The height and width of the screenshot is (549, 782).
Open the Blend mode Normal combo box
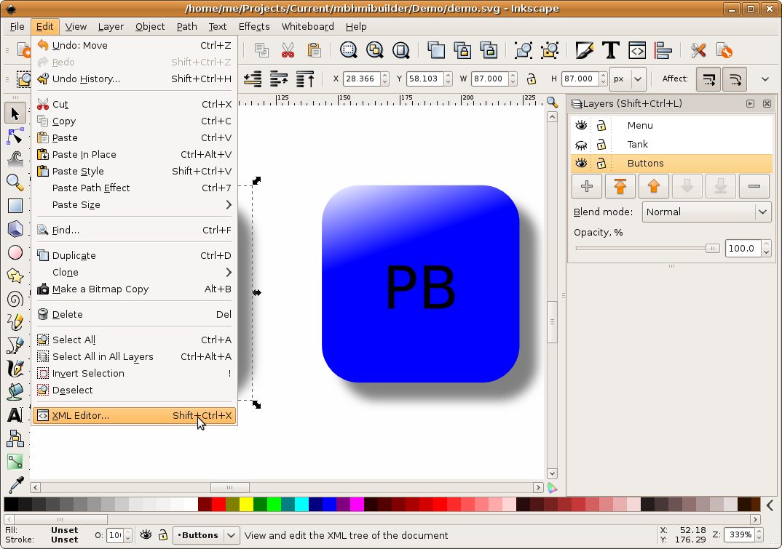(706, 212)
